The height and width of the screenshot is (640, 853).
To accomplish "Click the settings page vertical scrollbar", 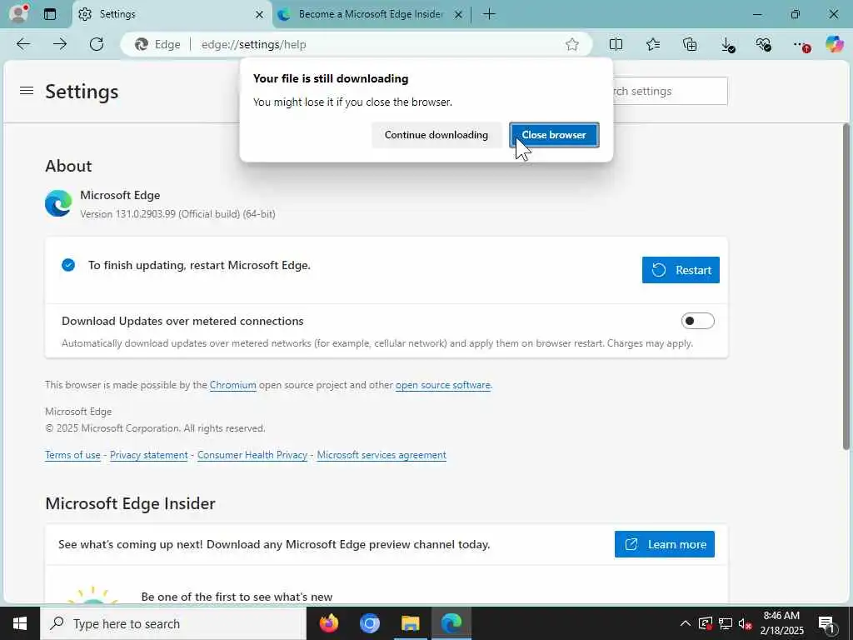I will (x=846, y=287).
